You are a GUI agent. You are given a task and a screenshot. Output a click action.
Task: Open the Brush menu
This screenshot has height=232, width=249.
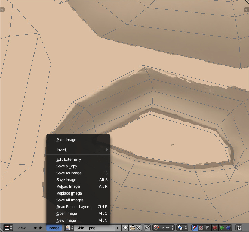coord(37,228)
